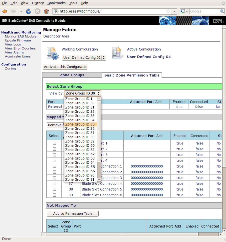Click the Google search magnifier icon
Screen dimensions: 226x242
point(222,11)
